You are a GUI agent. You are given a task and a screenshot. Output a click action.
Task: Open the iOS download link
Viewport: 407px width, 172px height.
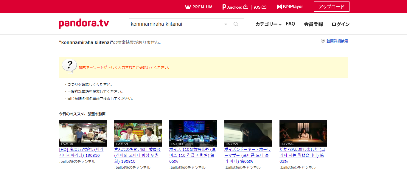pos(260,7)
